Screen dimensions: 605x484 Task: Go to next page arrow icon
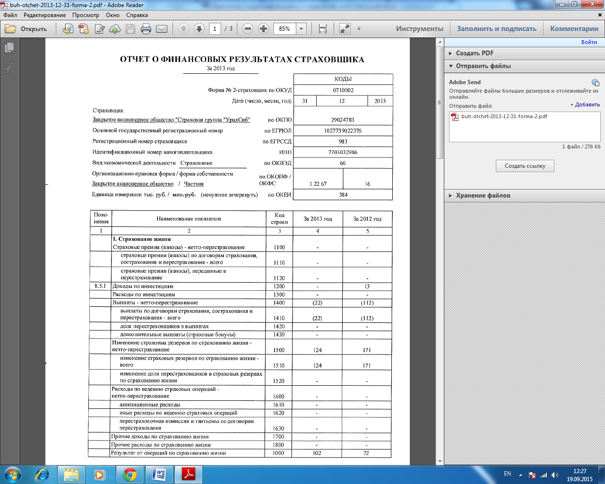click(199, 29)
